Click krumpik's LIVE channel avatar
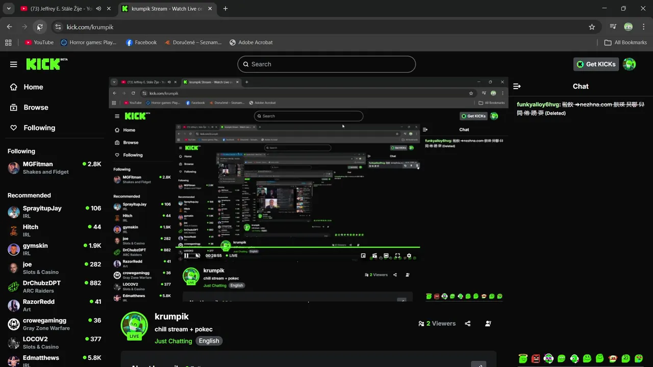The image size is (653, 367). click(x=134, y=326)
